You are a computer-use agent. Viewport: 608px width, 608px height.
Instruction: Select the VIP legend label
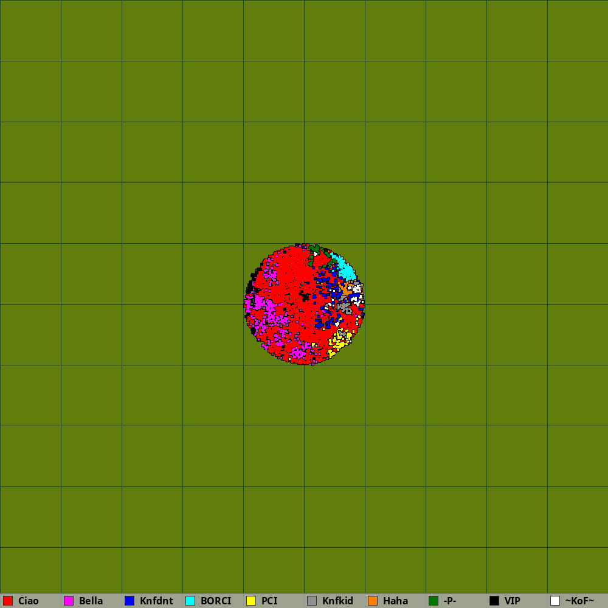tap(512, 601)
